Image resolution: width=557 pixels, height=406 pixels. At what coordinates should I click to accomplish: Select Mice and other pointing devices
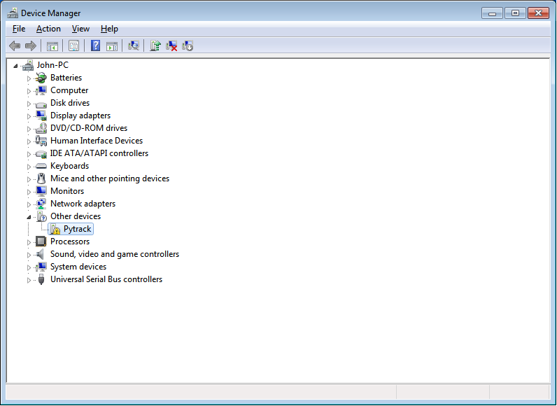[x=109, y=178]
